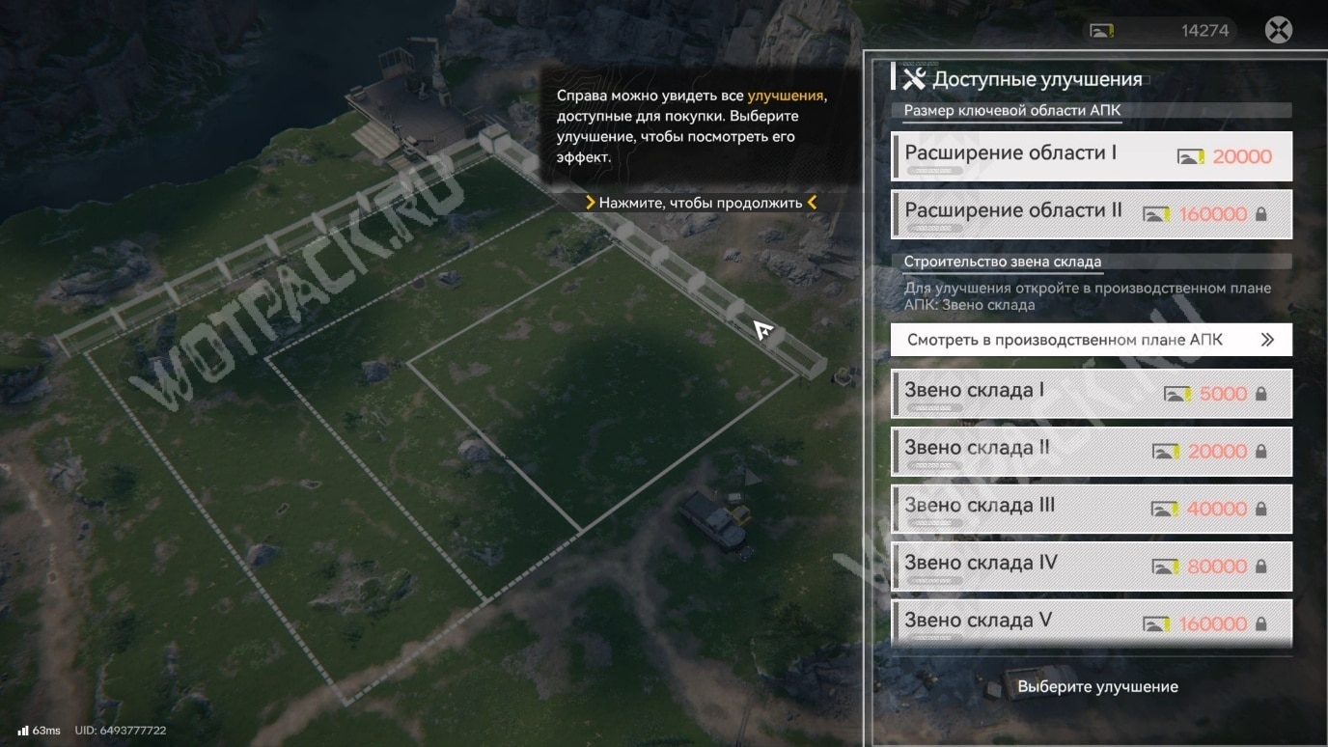Select Расширение области II upgrade

pos(1091,214)
